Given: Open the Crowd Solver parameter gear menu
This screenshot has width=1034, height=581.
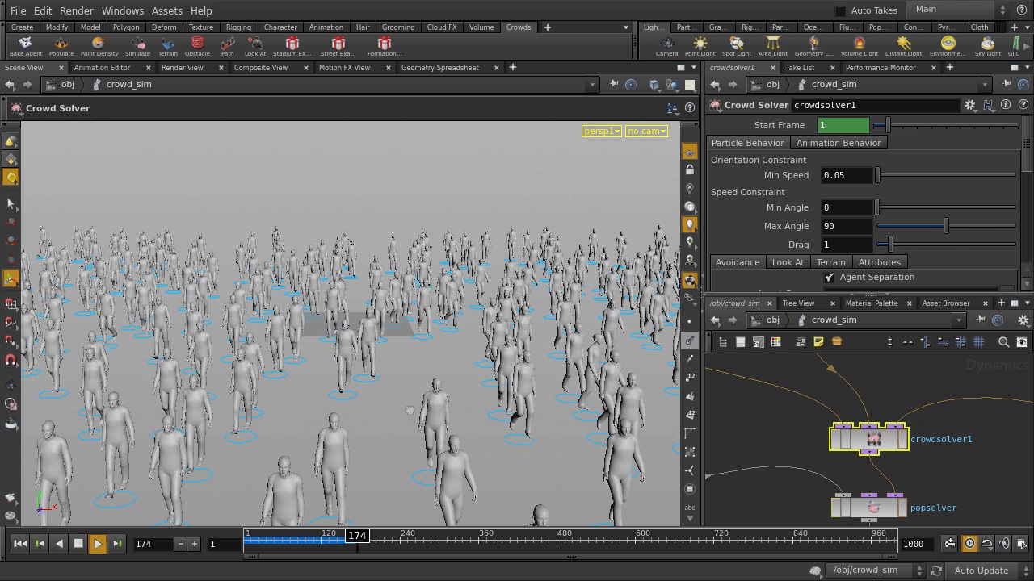Looking at the screenshot, I should pos(970,105).
